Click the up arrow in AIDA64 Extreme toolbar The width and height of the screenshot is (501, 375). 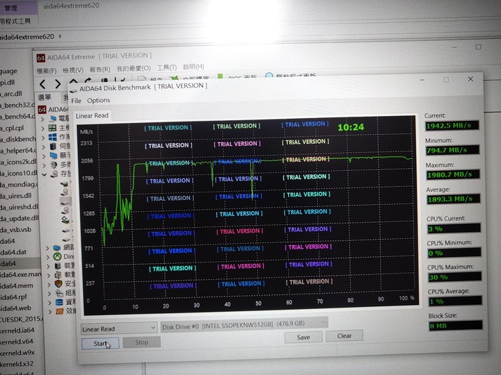point(73,81)
